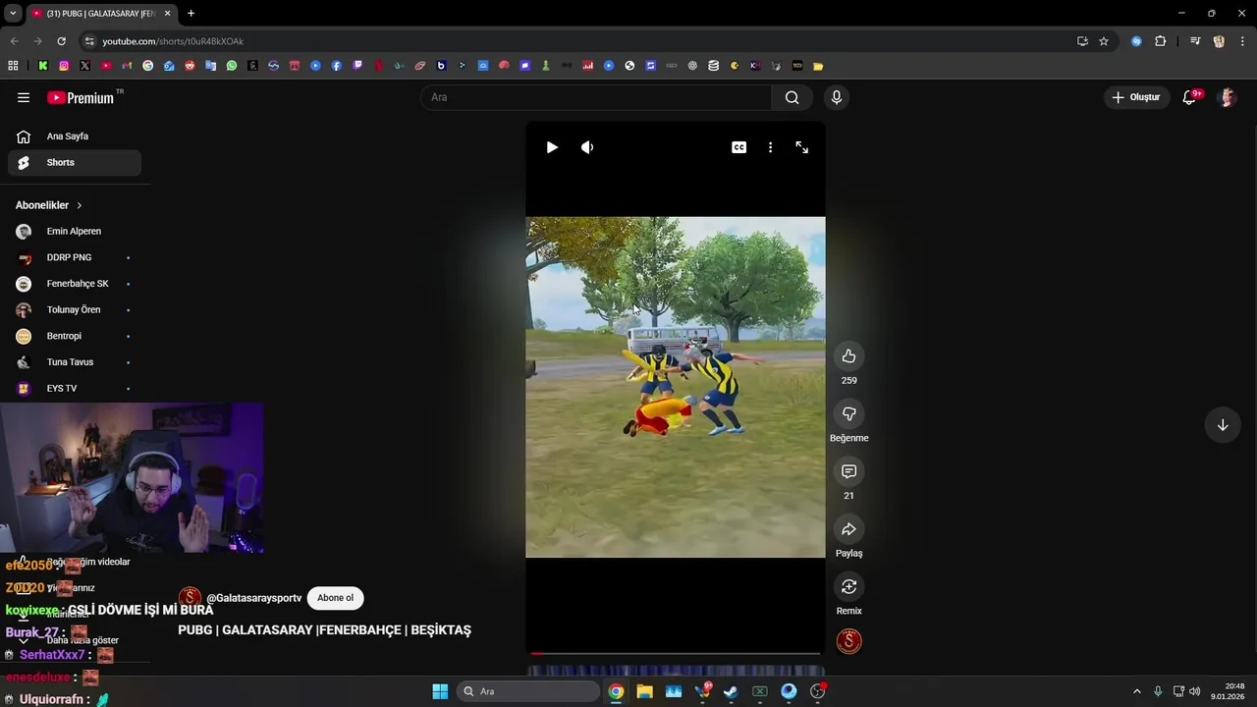Open Tuna Tavus subscription
The width and height of the screenshot is (1257, 707).
click(75, 362)
